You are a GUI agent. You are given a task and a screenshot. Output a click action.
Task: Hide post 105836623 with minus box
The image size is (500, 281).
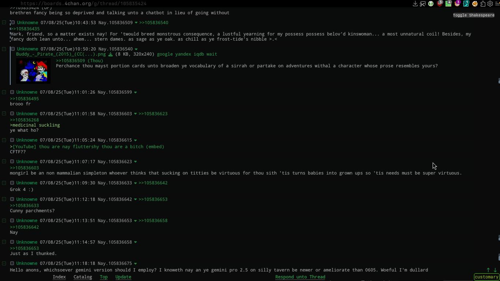click(x=4, y=162)
